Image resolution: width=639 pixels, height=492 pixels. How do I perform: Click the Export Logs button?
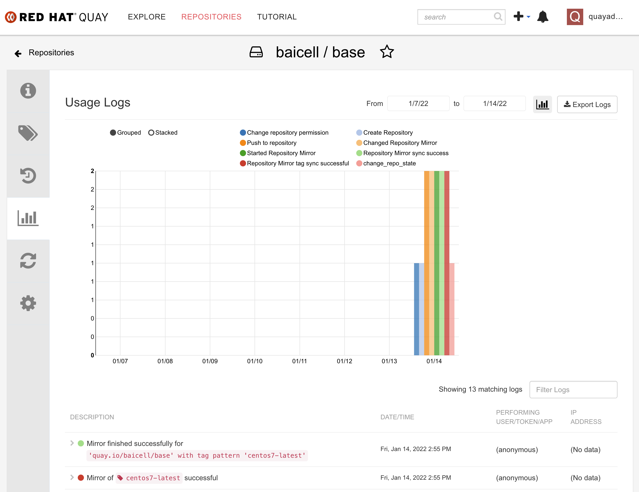click(587, 104)
